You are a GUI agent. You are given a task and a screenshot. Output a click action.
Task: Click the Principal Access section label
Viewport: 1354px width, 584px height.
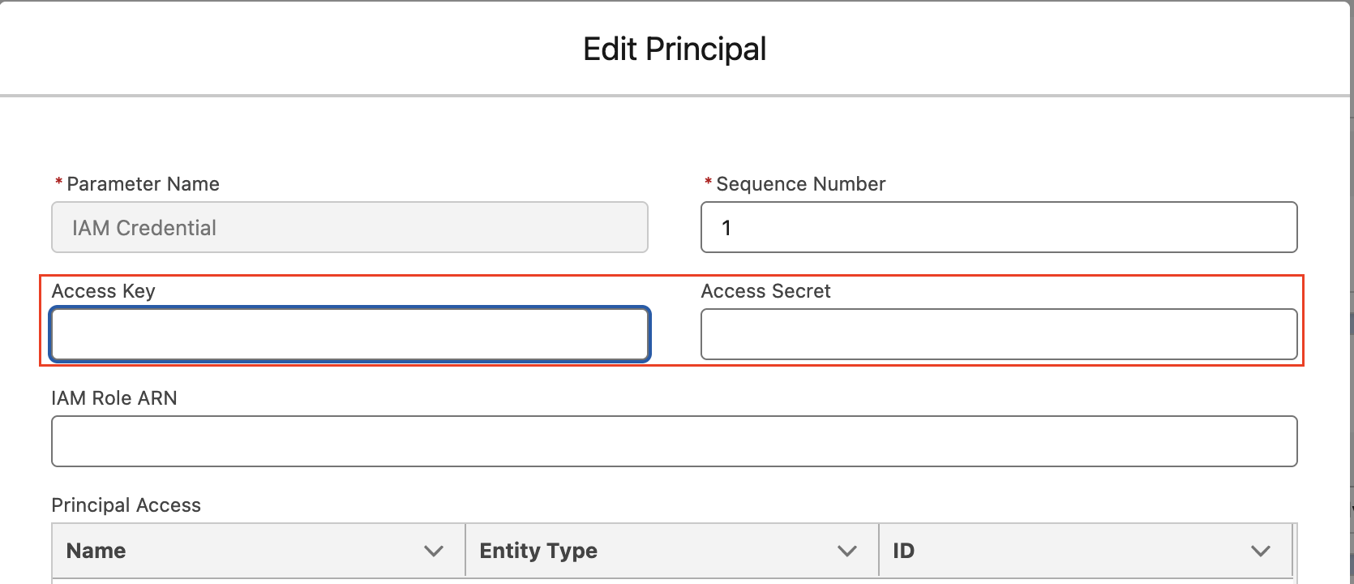pyautogui.click(x=126, y=505)
